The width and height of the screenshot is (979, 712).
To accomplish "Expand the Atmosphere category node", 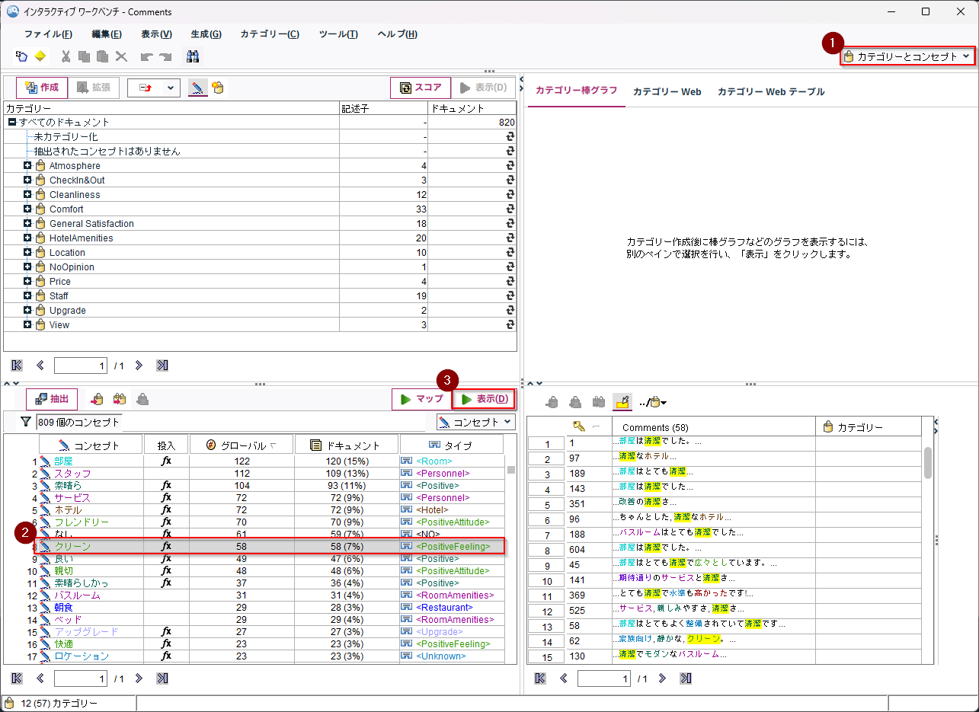I will 27,166.
